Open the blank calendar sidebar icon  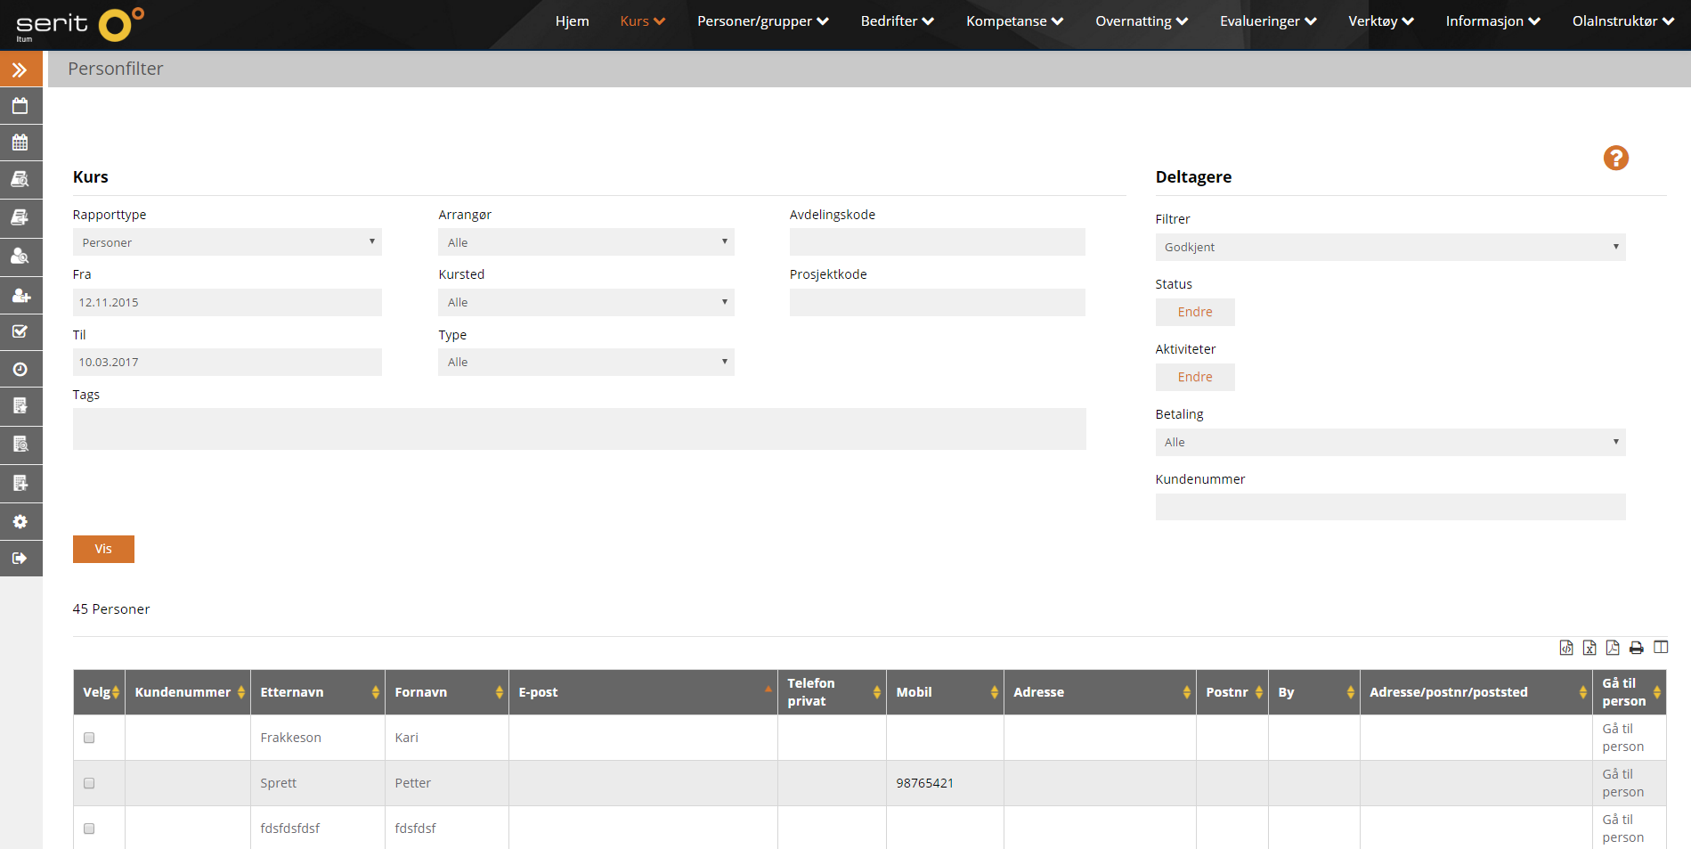20,106
